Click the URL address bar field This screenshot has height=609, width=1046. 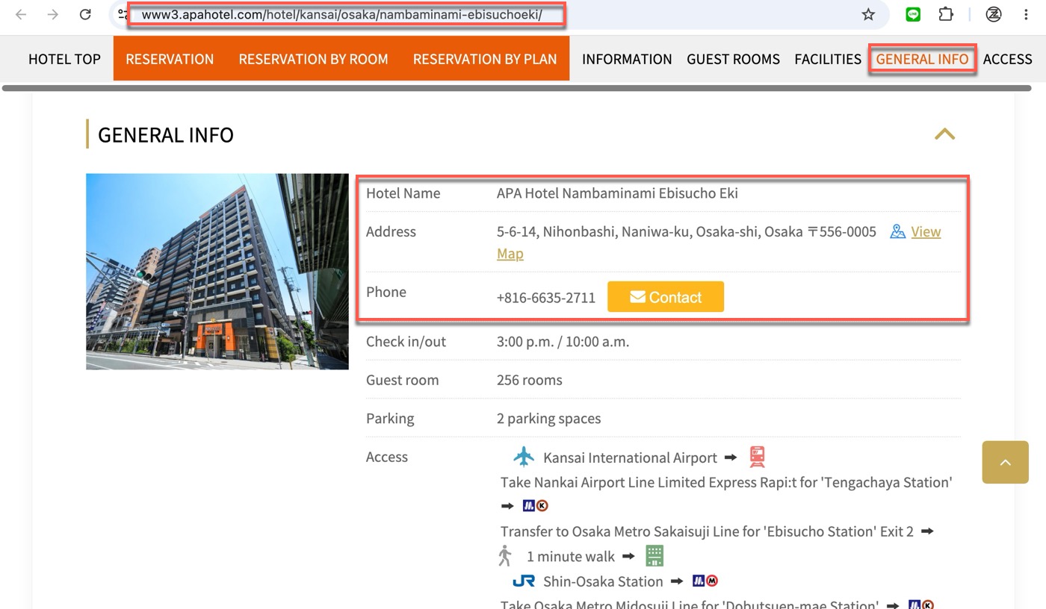pyautogui.click(x=493, y=14)
